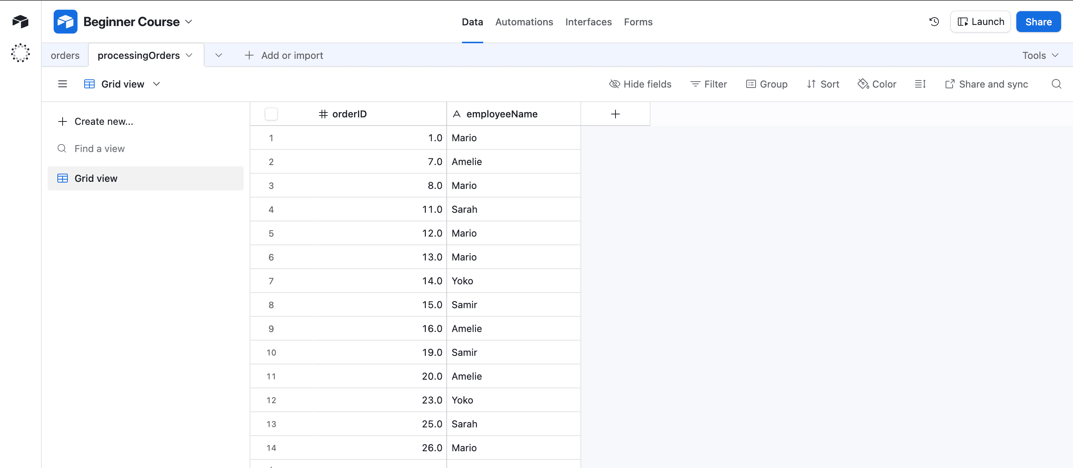This screenshot has height=468, width=1073.
Task: Click the Sarah cell in row 13
Action: point(514,424)
